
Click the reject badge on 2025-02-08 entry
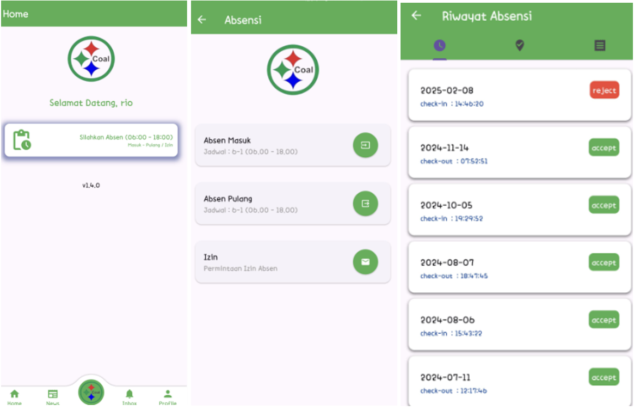604,90
